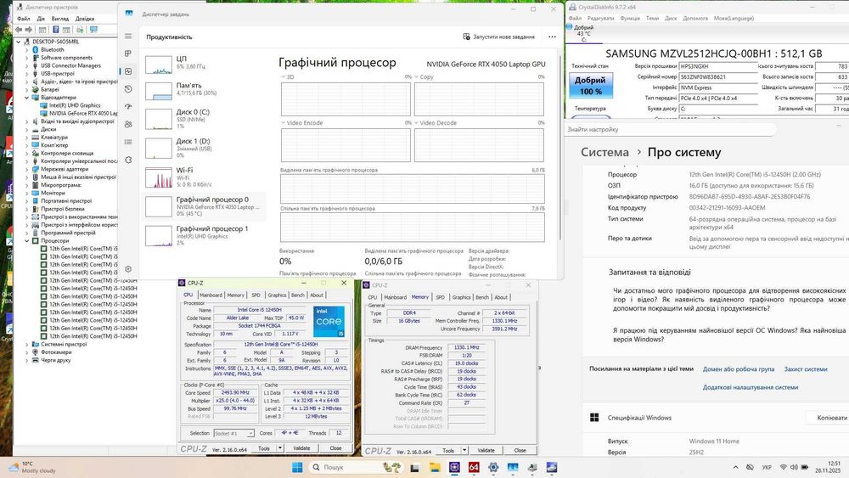Open Домен або робоча група link
The width and height of the screenshot is (849, 478).
coord(739,369)
